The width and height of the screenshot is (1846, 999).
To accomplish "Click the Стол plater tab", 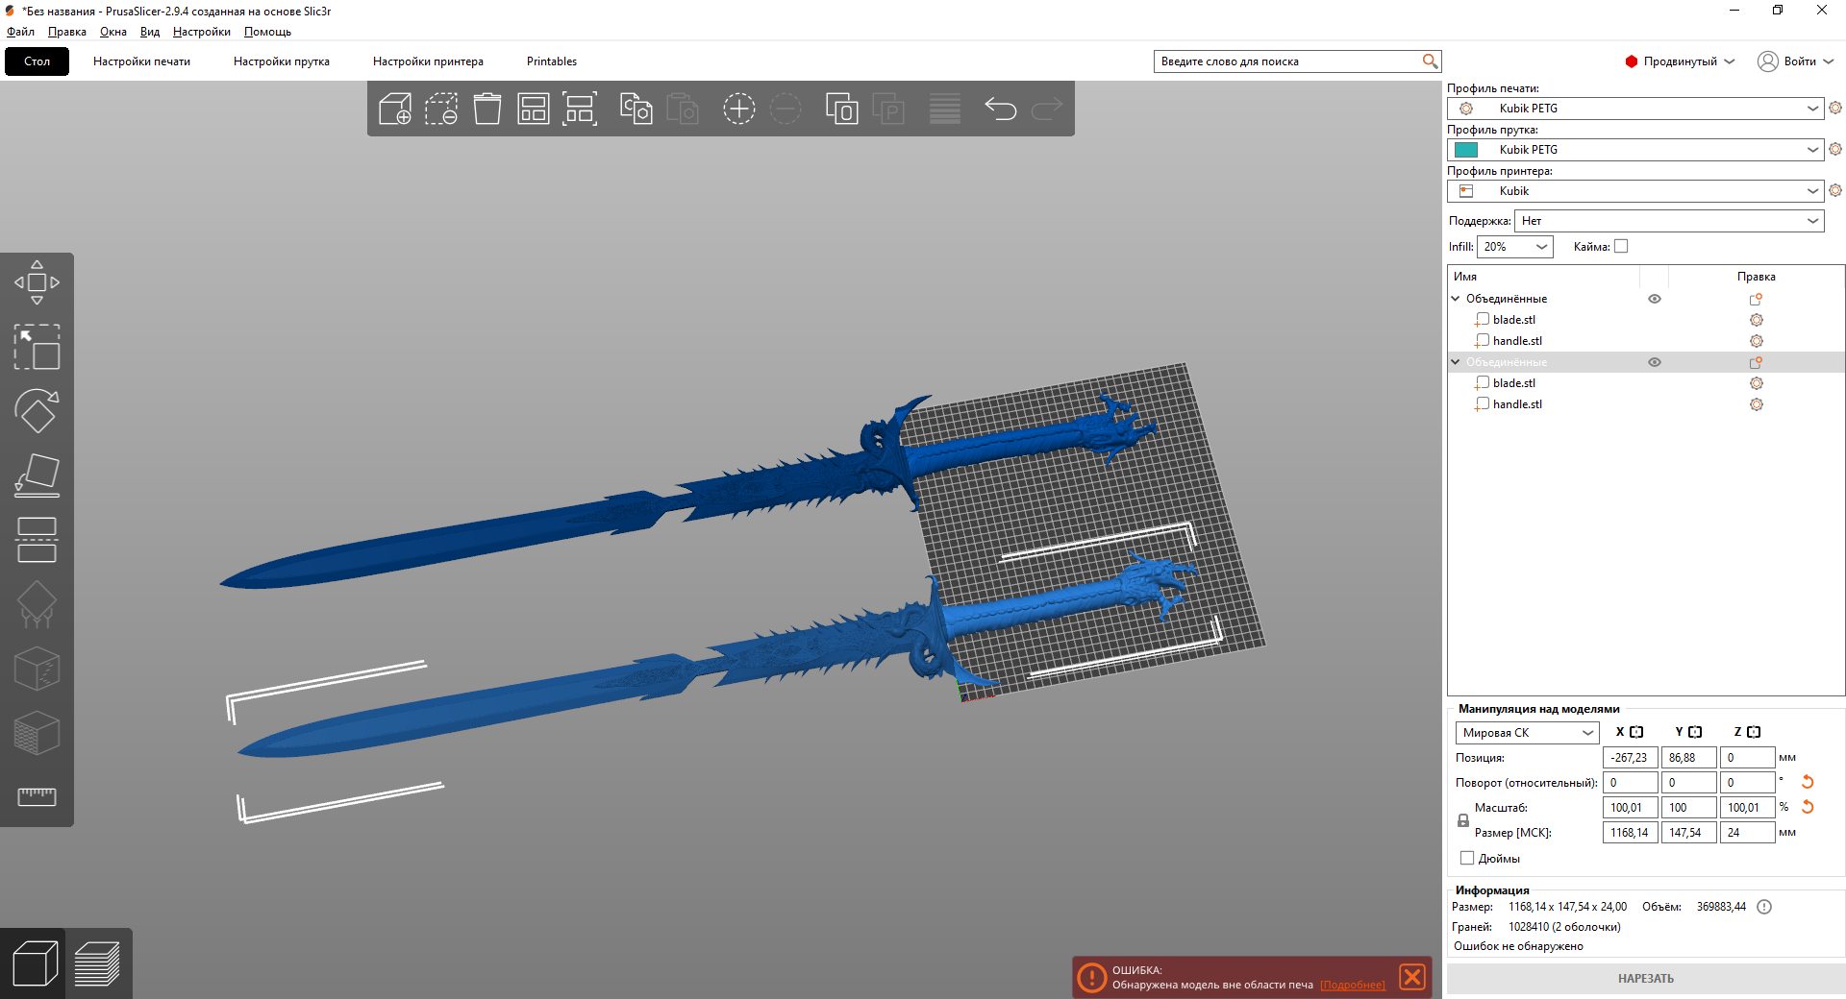I will (x=37, y=61).
